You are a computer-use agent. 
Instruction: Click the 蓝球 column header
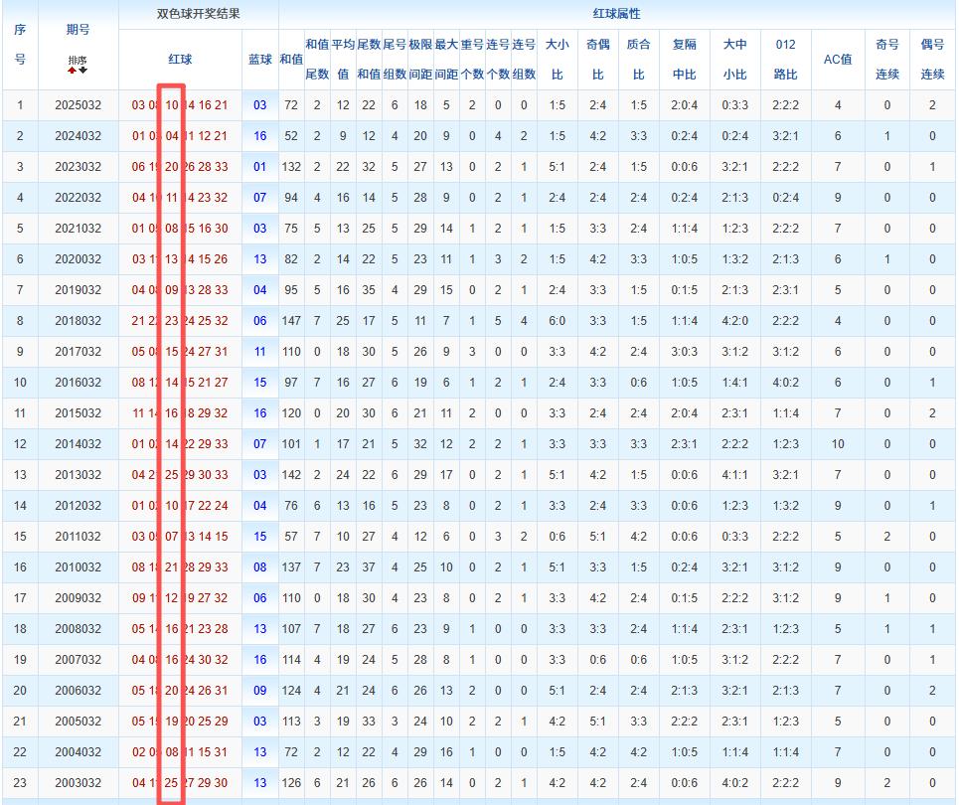pyautogui.click(x=260, y=60)
